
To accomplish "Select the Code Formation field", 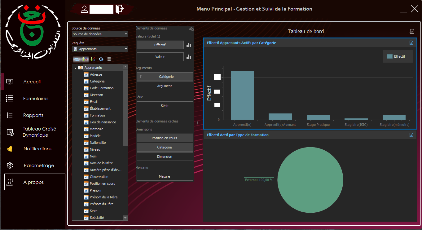I will click(102, 88).
